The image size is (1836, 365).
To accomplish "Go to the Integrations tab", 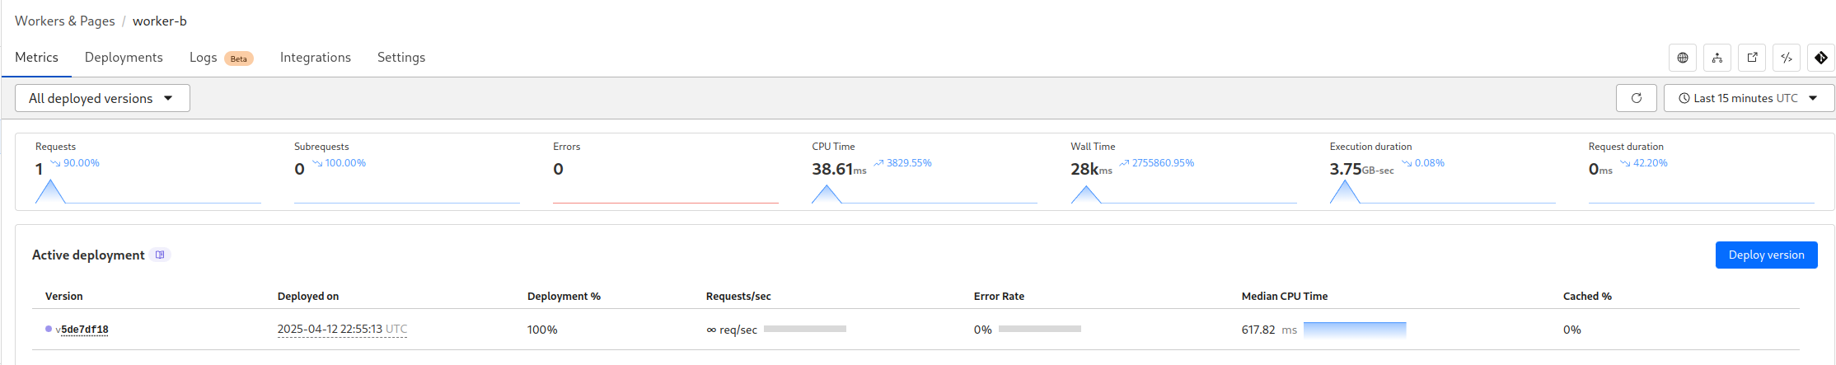I will coord(316,57).
